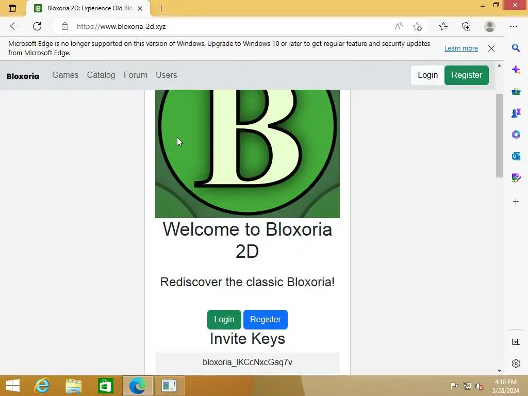The image size is (528, 396).
Task: Click the browser Back arrow
Action: 14,26
